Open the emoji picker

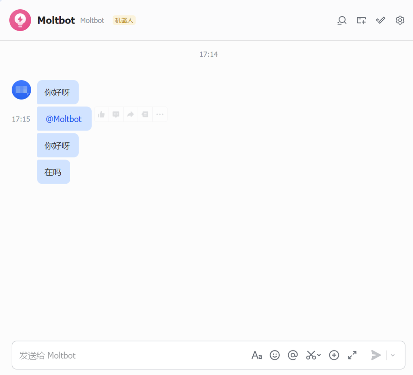pos(275,355)
